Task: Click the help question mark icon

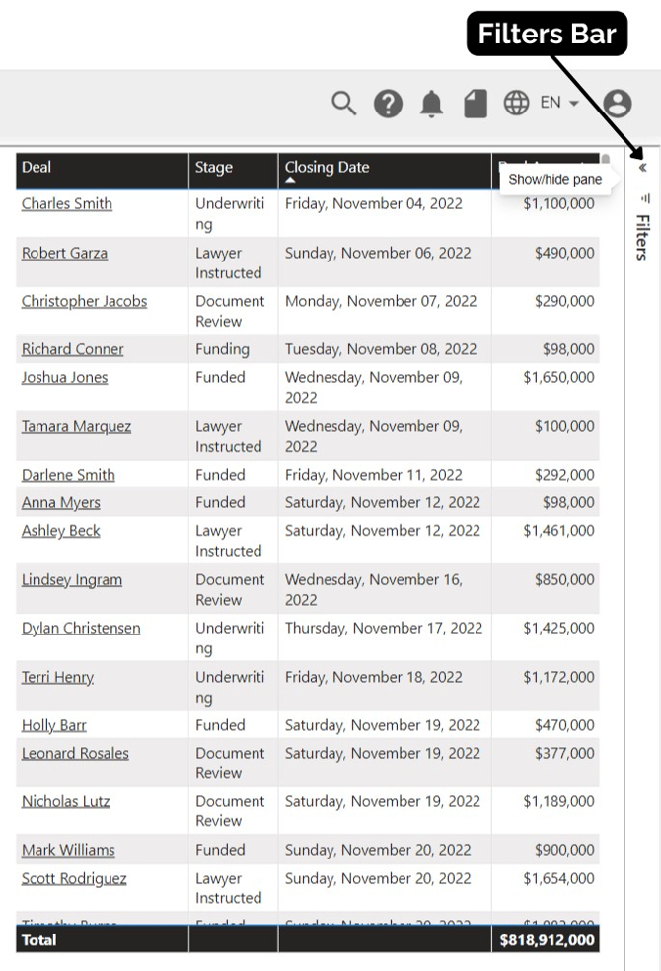Action: 388,104
